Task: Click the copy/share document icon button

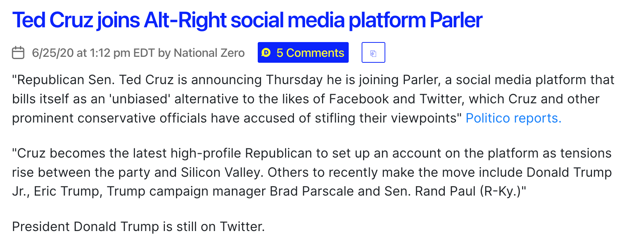Action: click(x=373, y=53)
